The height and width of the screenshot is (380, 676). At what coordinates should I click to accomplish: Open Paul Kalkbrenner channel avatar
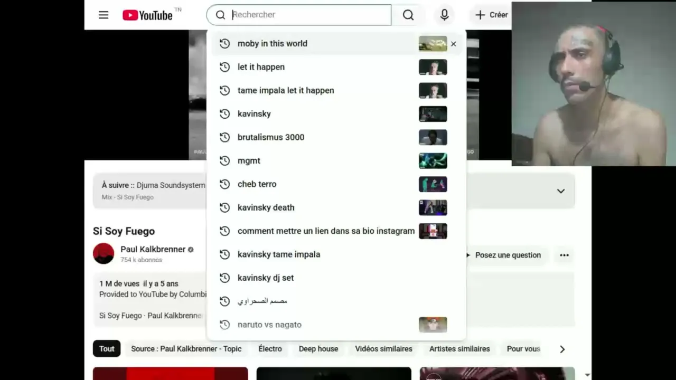click(104, 253)
